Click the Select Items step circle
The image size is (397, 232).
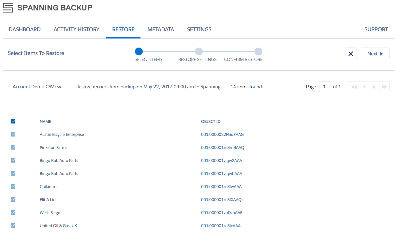pos(139,51)
